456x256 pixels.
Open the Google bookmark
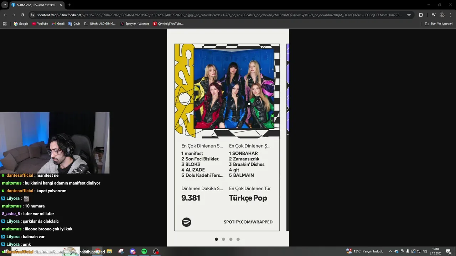[x=21, y=24]
